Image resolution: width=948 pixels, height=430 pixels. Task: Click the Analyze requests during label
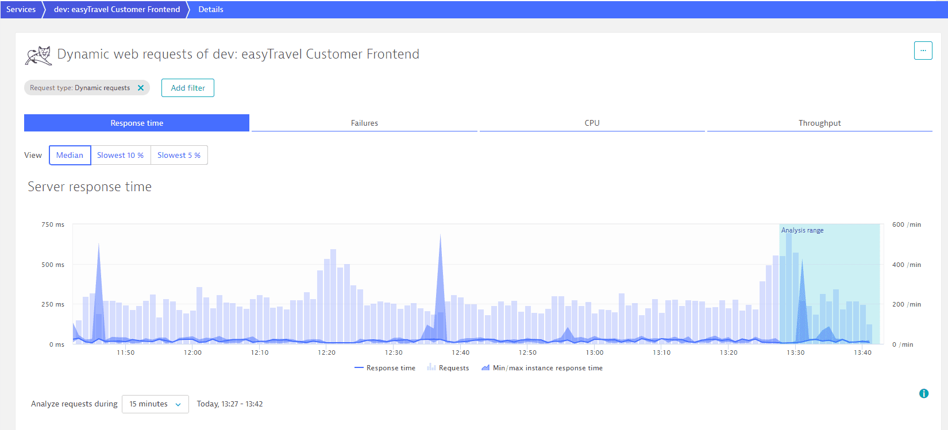coord(74,404)
